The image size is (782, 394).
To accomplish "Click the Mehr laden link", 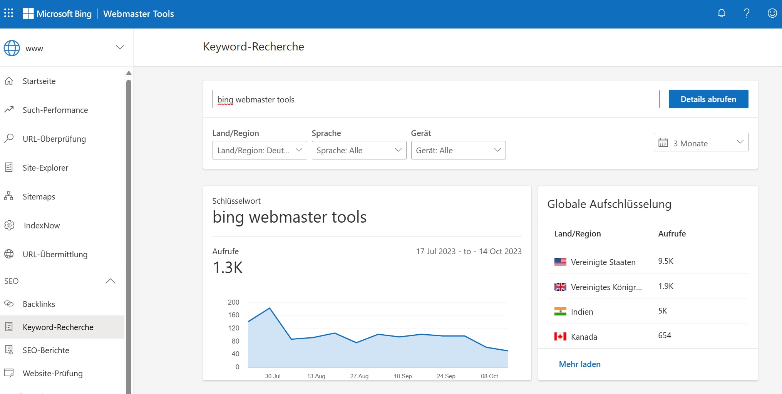I will pos(579,364).
